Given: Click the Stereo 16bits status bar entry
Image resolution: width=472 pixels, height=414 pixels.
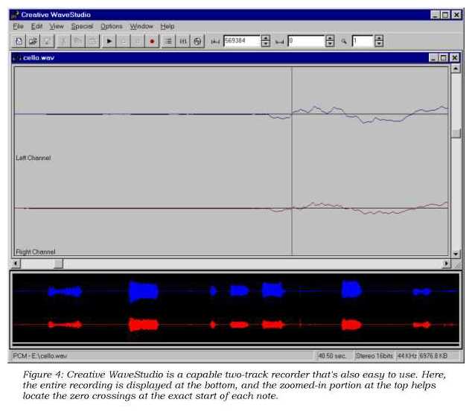Looking at the screenshot, I should tap(374, 356).
